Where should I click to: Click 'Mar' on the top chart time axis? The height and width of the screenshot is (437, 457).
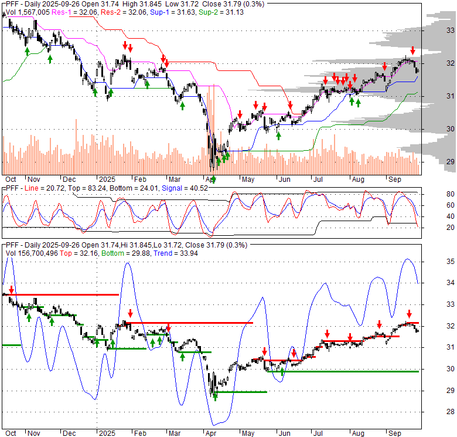174,179
